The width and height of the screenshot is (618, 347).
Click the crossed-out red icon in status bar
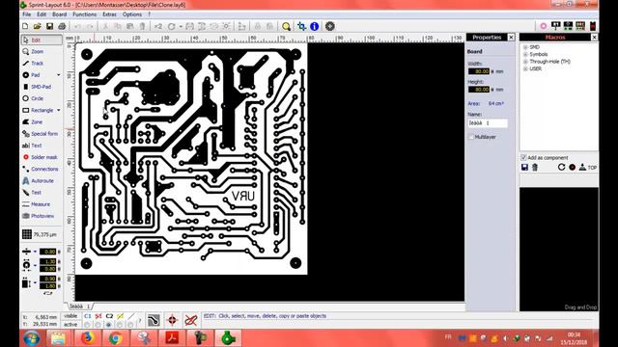[191, 320]
